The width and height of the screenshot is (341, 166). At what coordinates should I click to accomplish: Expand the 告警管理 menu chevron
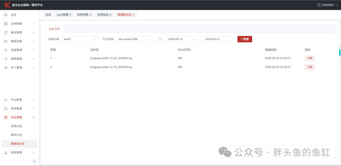tap(34, 50)
